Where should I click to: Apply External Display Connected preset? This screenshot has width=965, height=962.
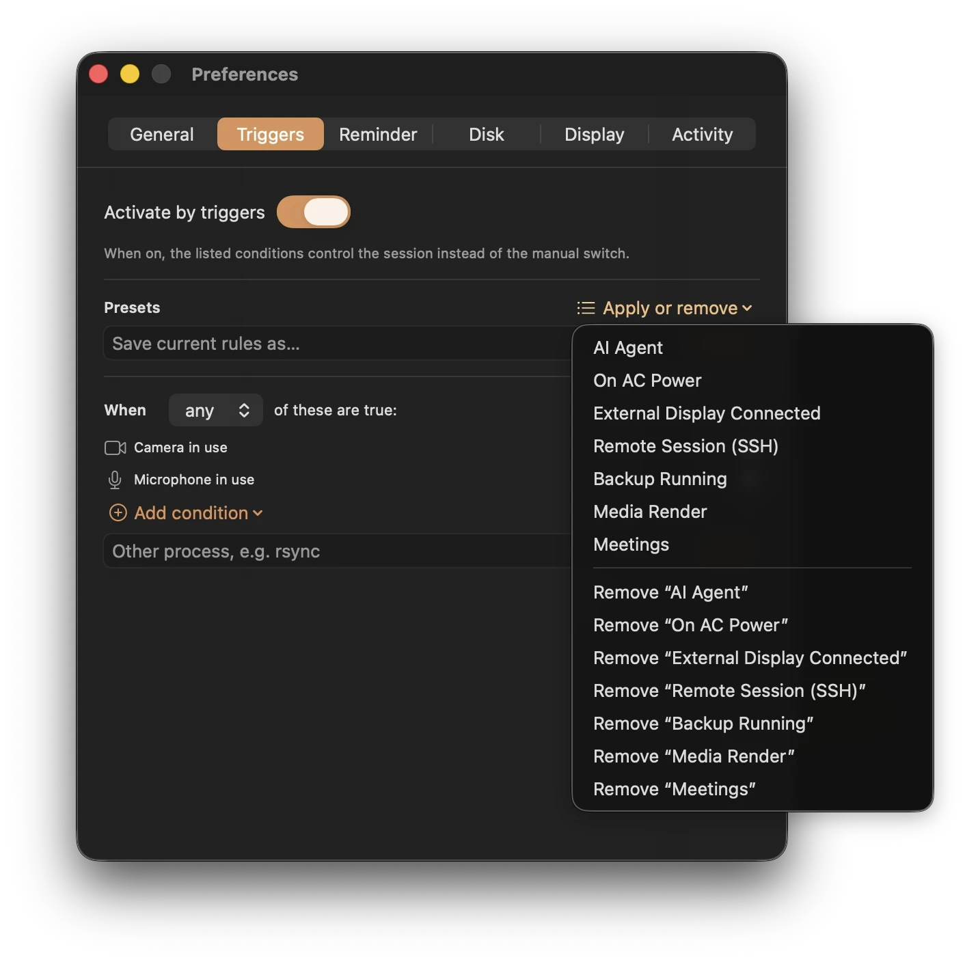point(752,413)
